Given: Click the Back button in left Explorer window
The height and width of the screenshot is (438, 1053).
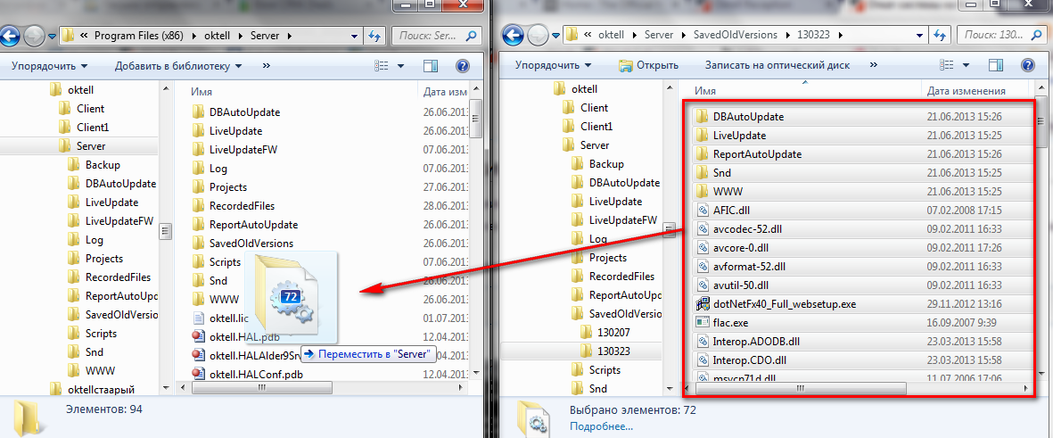Looking at the screenshot, I should pyautogui.click(x=10, y=37).
